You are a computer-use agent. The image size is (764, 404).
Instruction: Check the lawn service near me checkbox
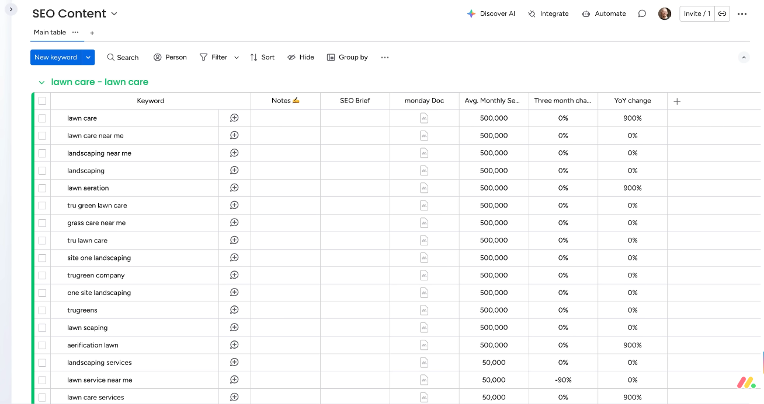tap(42, 380)
